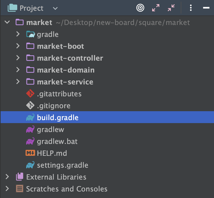Click the Scratches and Consoles icon
The height and width of the screenshot is (198, 214).
coord(20,188)
